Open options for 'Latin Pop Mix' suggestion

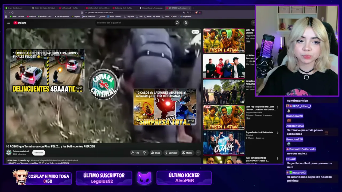278,107
